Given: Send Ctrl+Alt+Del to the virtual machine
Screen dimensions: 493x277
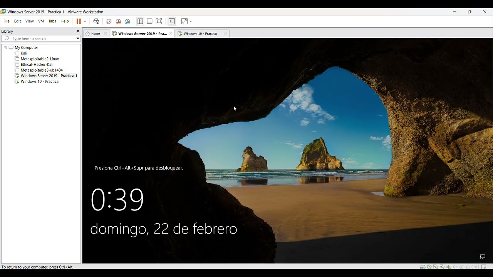Looking at the screenshot, I should tap(96, 22).
